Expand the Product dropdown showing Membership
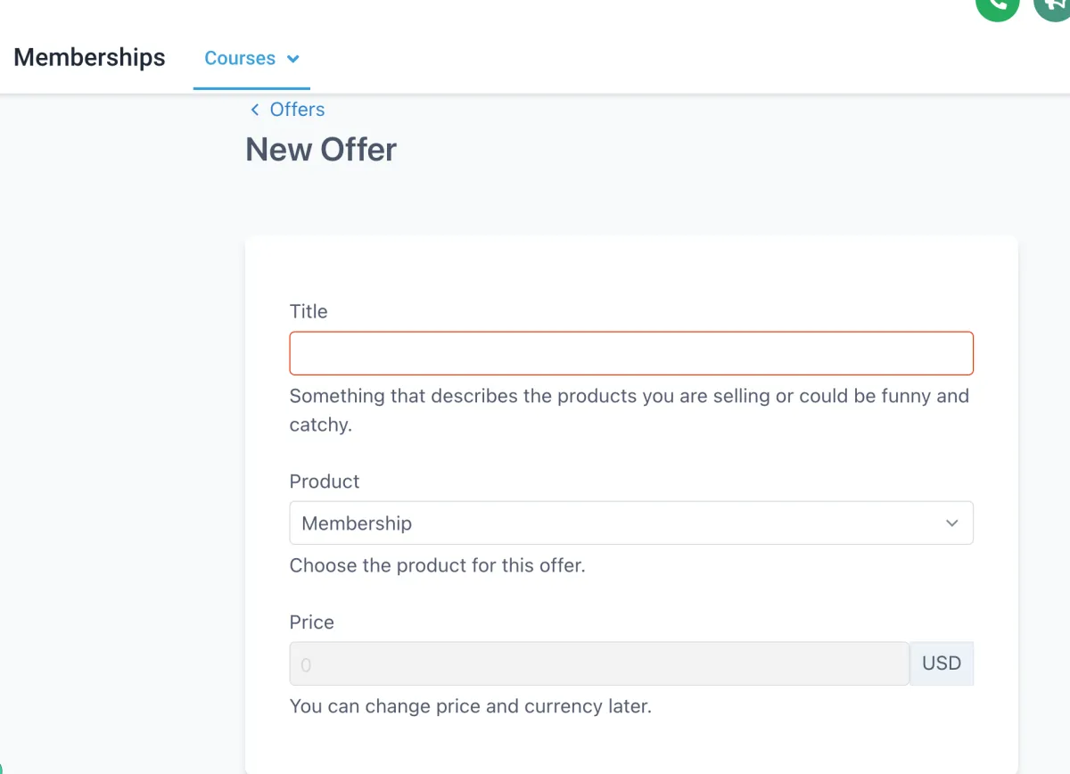The width and height of the screenshot is (1070, 774). tap(631, 523)
